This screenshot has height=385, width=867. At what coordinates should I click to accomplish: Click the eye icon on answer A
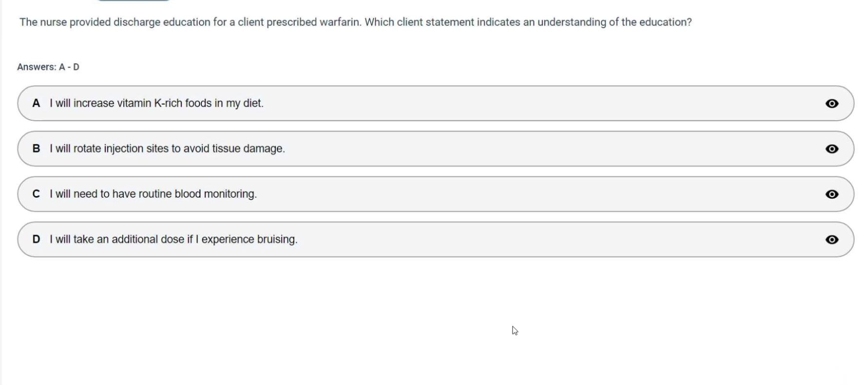(831, 103)
